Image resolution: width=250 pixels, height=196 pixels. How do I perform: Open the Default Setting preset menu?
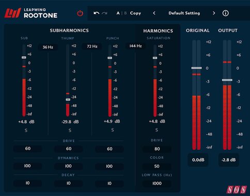point(184,13)
